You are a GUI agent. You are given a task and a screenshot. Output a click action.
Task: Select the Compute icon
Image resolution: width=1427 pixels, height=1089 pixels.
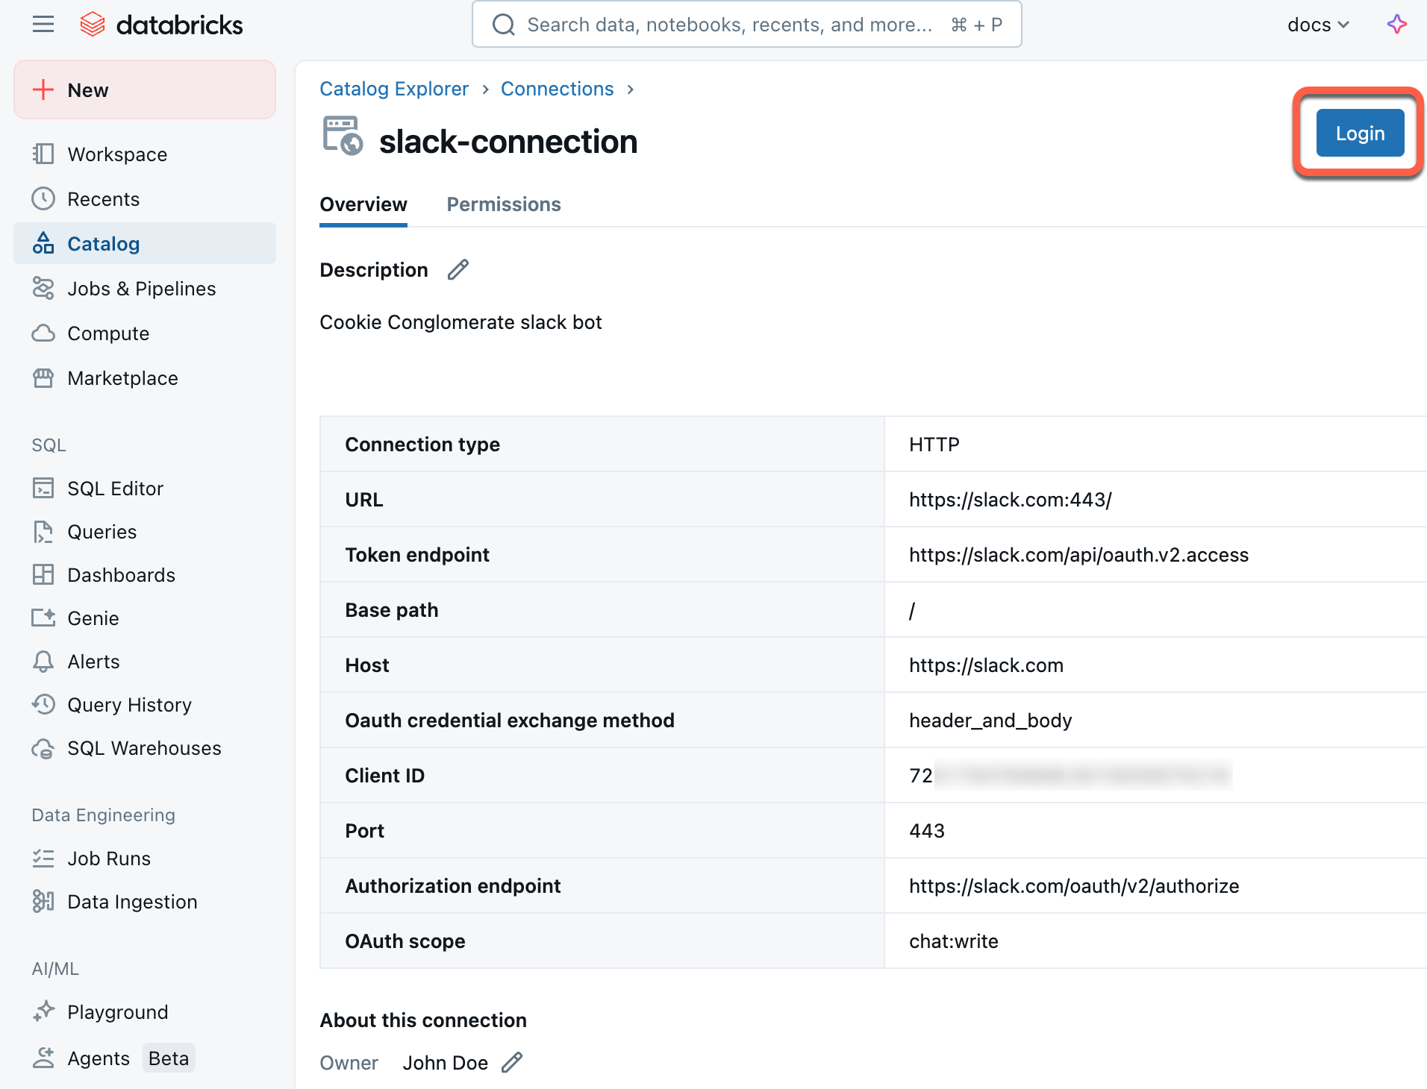(x=43, y=333)
